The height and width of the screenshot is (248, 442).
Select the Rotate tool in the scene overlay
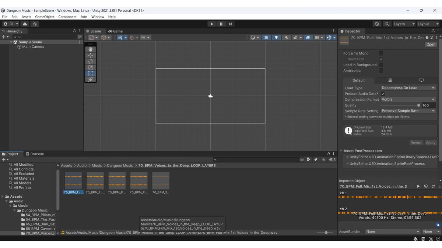91,61
